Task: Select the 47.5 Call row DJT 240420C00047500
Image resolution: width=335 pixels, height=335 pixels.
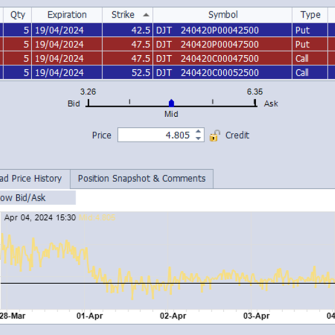Action: 167,59
